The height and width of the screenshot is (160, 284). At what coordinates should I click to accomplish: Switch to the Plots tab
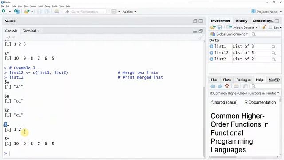pyautogui.click(x=227, y=80)
